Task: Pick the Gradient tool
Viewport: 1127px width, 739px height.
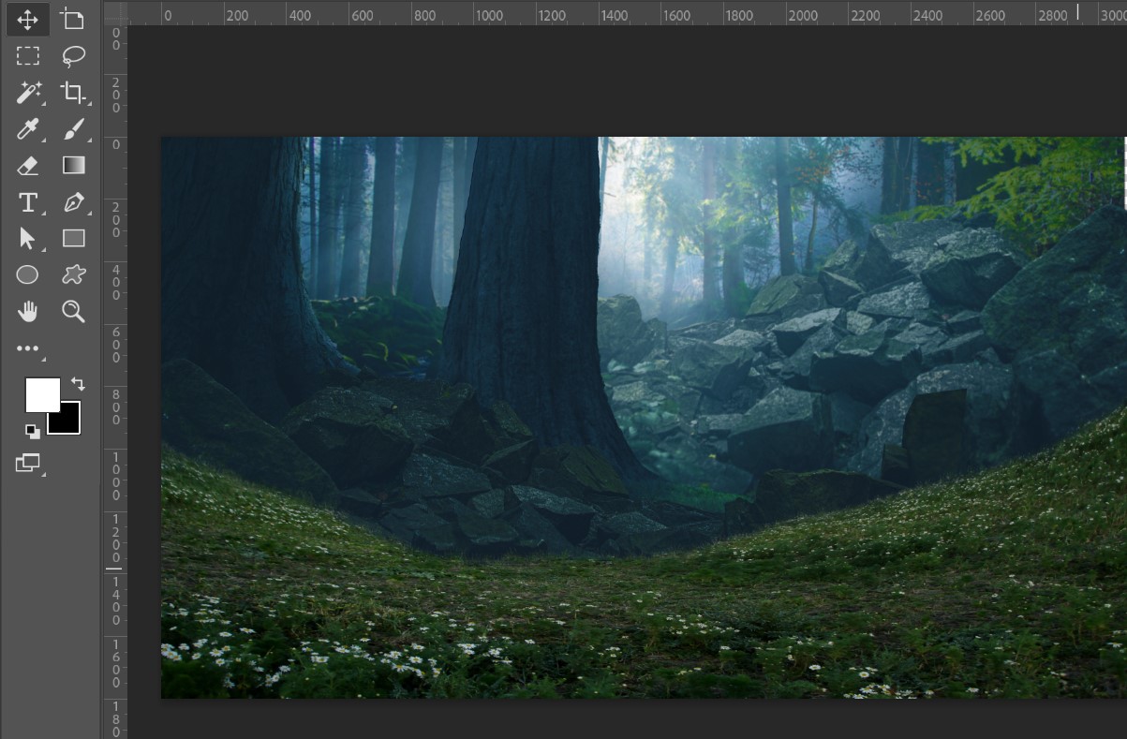Action: pos(73,166)
